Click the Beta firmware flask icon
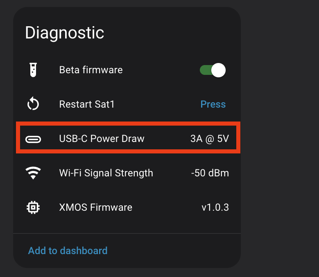Screen dimensions: 319x277 (x=33, y=70)
